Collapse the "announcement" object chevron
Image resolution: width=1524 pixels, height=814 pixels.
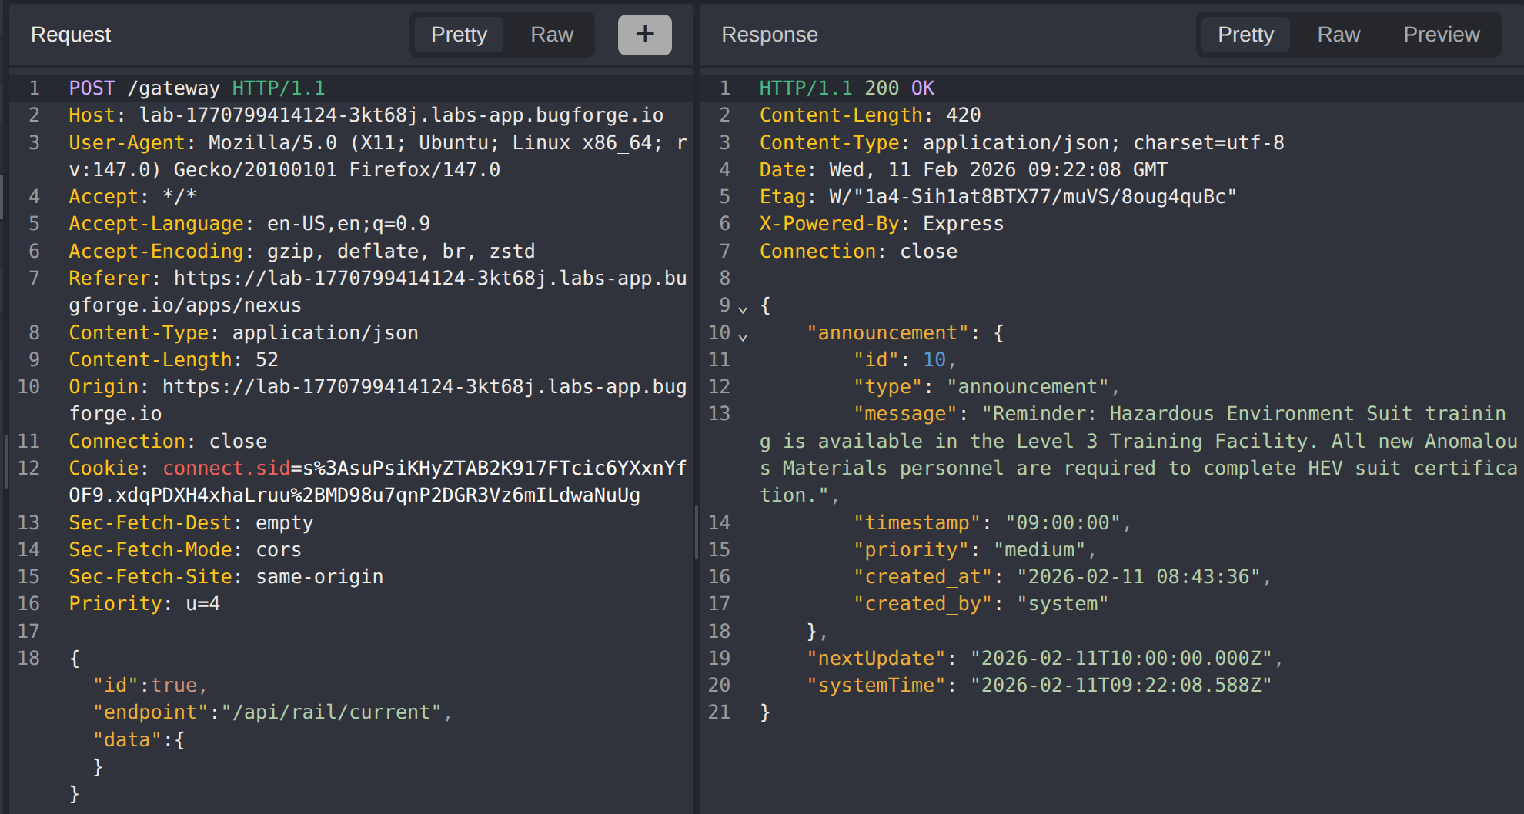pyautogui.click(x=743, y=336)
